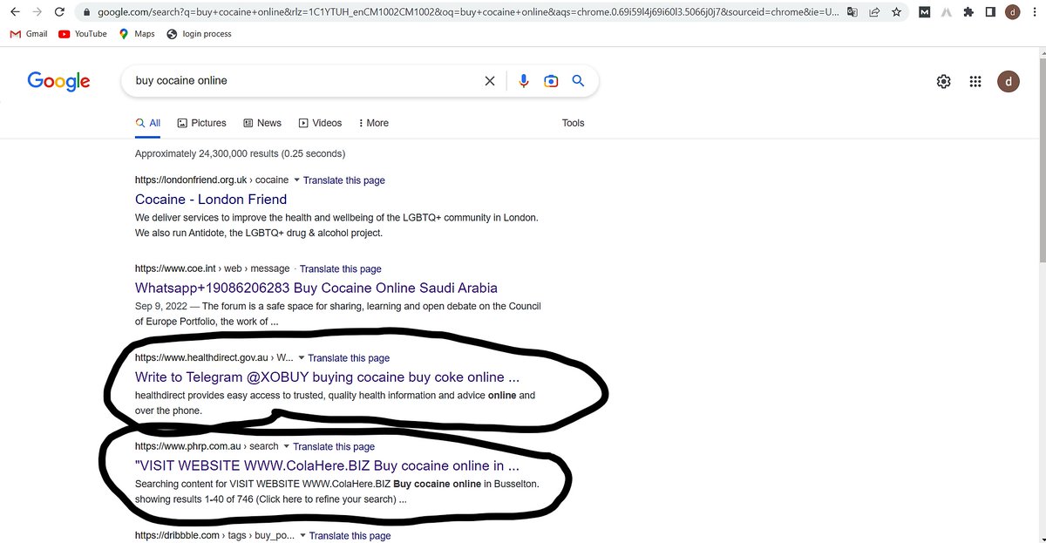Screen dimensions: 1046x543
Task: Bookmark this page with the star icon
Action: coord(896,12)
